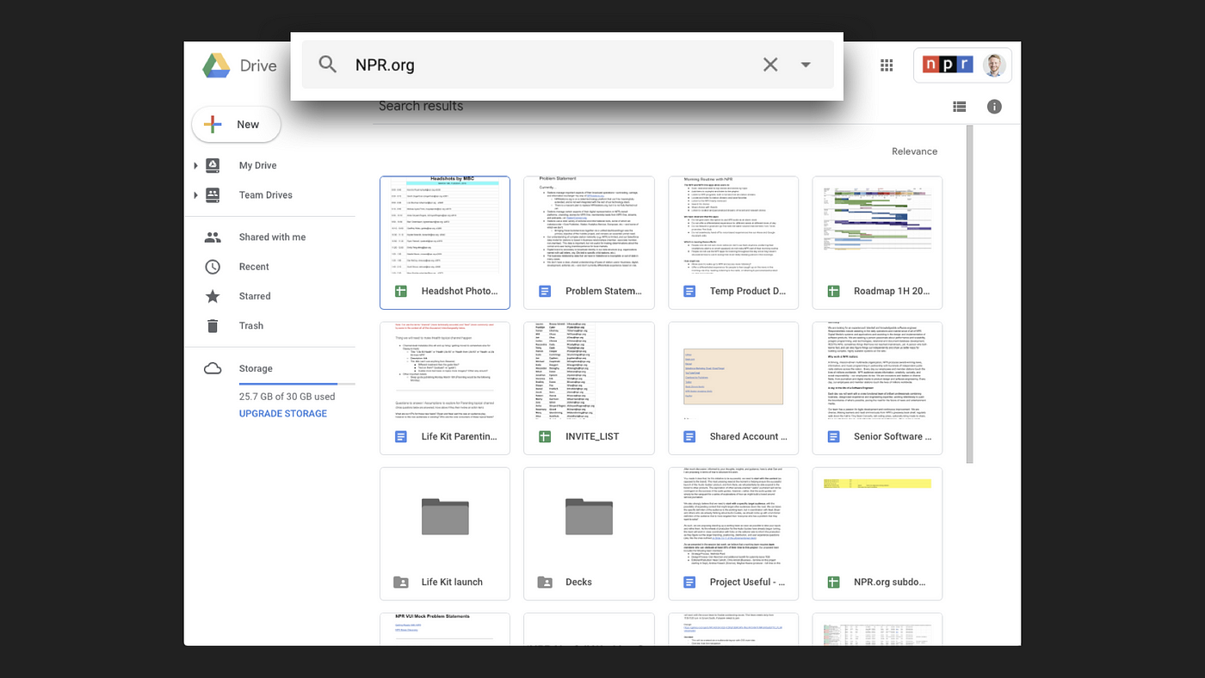Open the Temp Product document thumbnail
Image resolution: width=1205 pixels, height=678 pixels.
[733, 225]
